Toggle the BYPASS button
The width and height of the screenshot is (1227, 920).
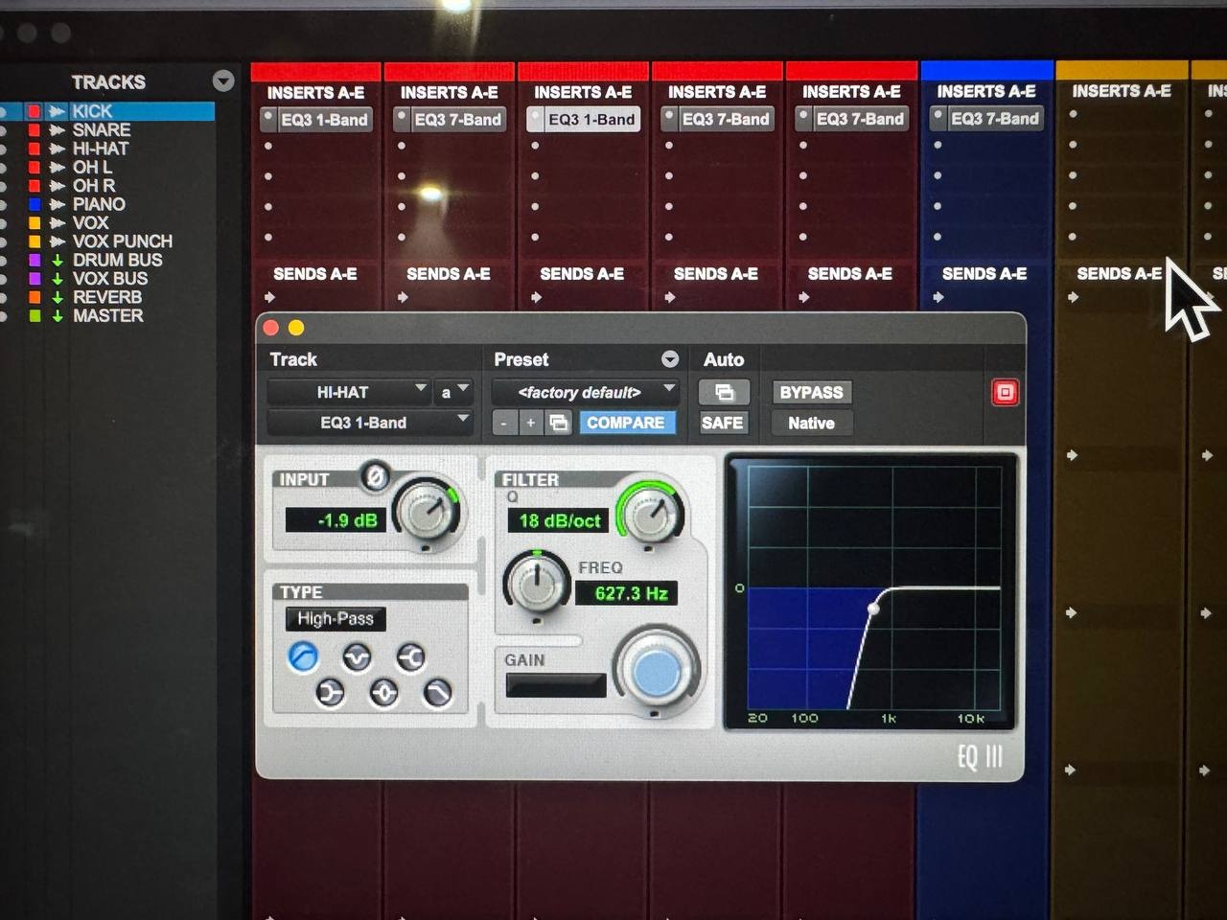pyautogui.click(x=811, y=392)
